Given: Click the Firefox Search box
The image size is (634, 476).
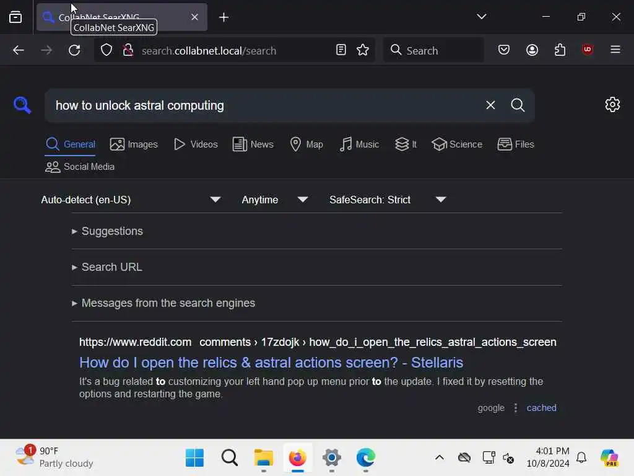Looking at the screenshot, I should pos(433,50).
